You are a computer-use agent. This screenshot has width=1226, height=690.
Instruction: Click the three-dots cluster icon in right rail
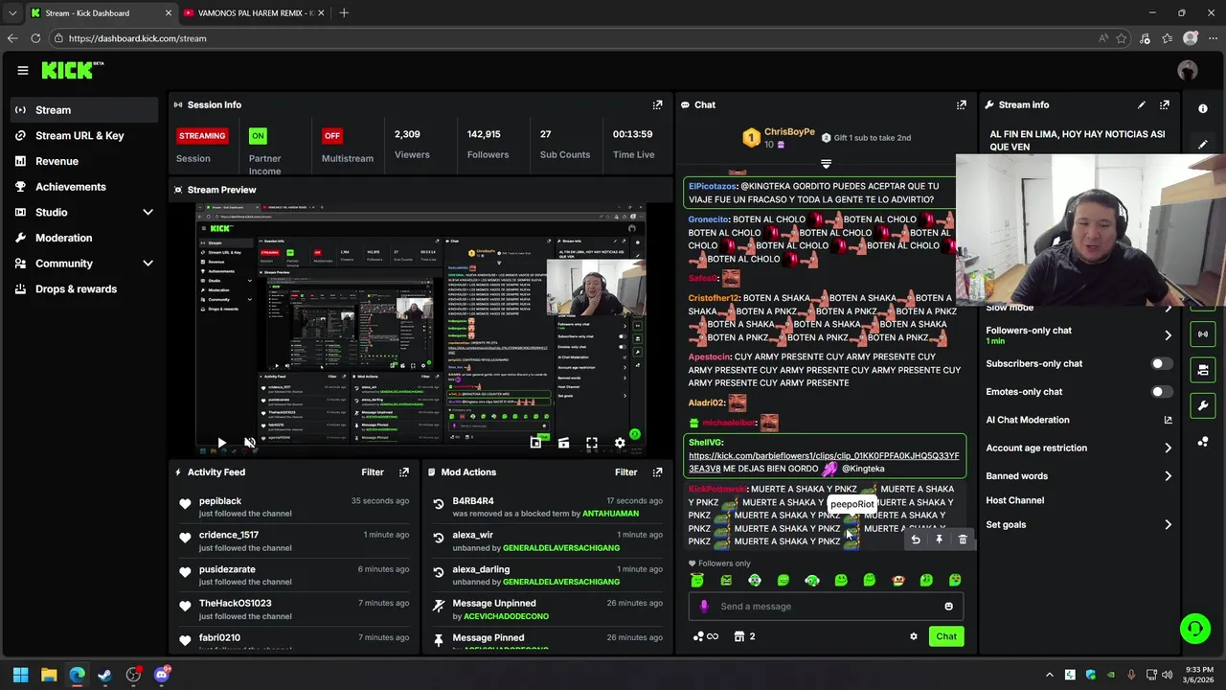(x=1203, y=442)
